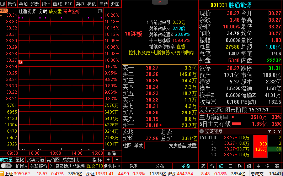Click the double chevron below BS badge
Screen dimensions: 283x176
[1, 16]
